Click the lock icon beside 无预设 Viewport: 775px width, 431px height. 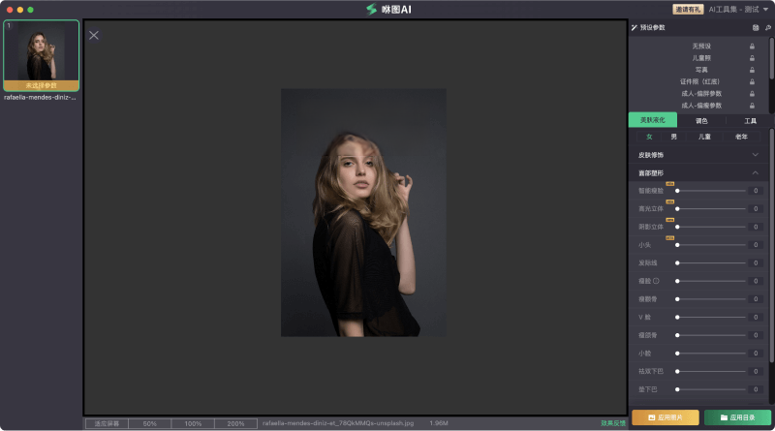tap(753, 46)
